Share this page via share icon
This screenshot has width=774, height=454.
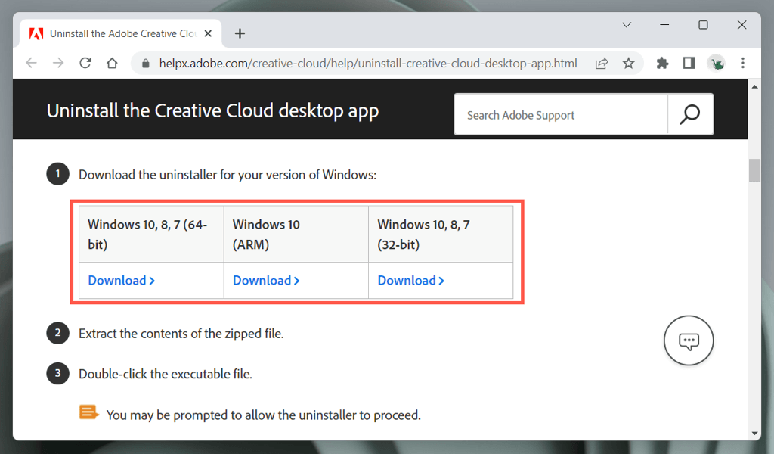pyautogui.click(x=601, y=64)
